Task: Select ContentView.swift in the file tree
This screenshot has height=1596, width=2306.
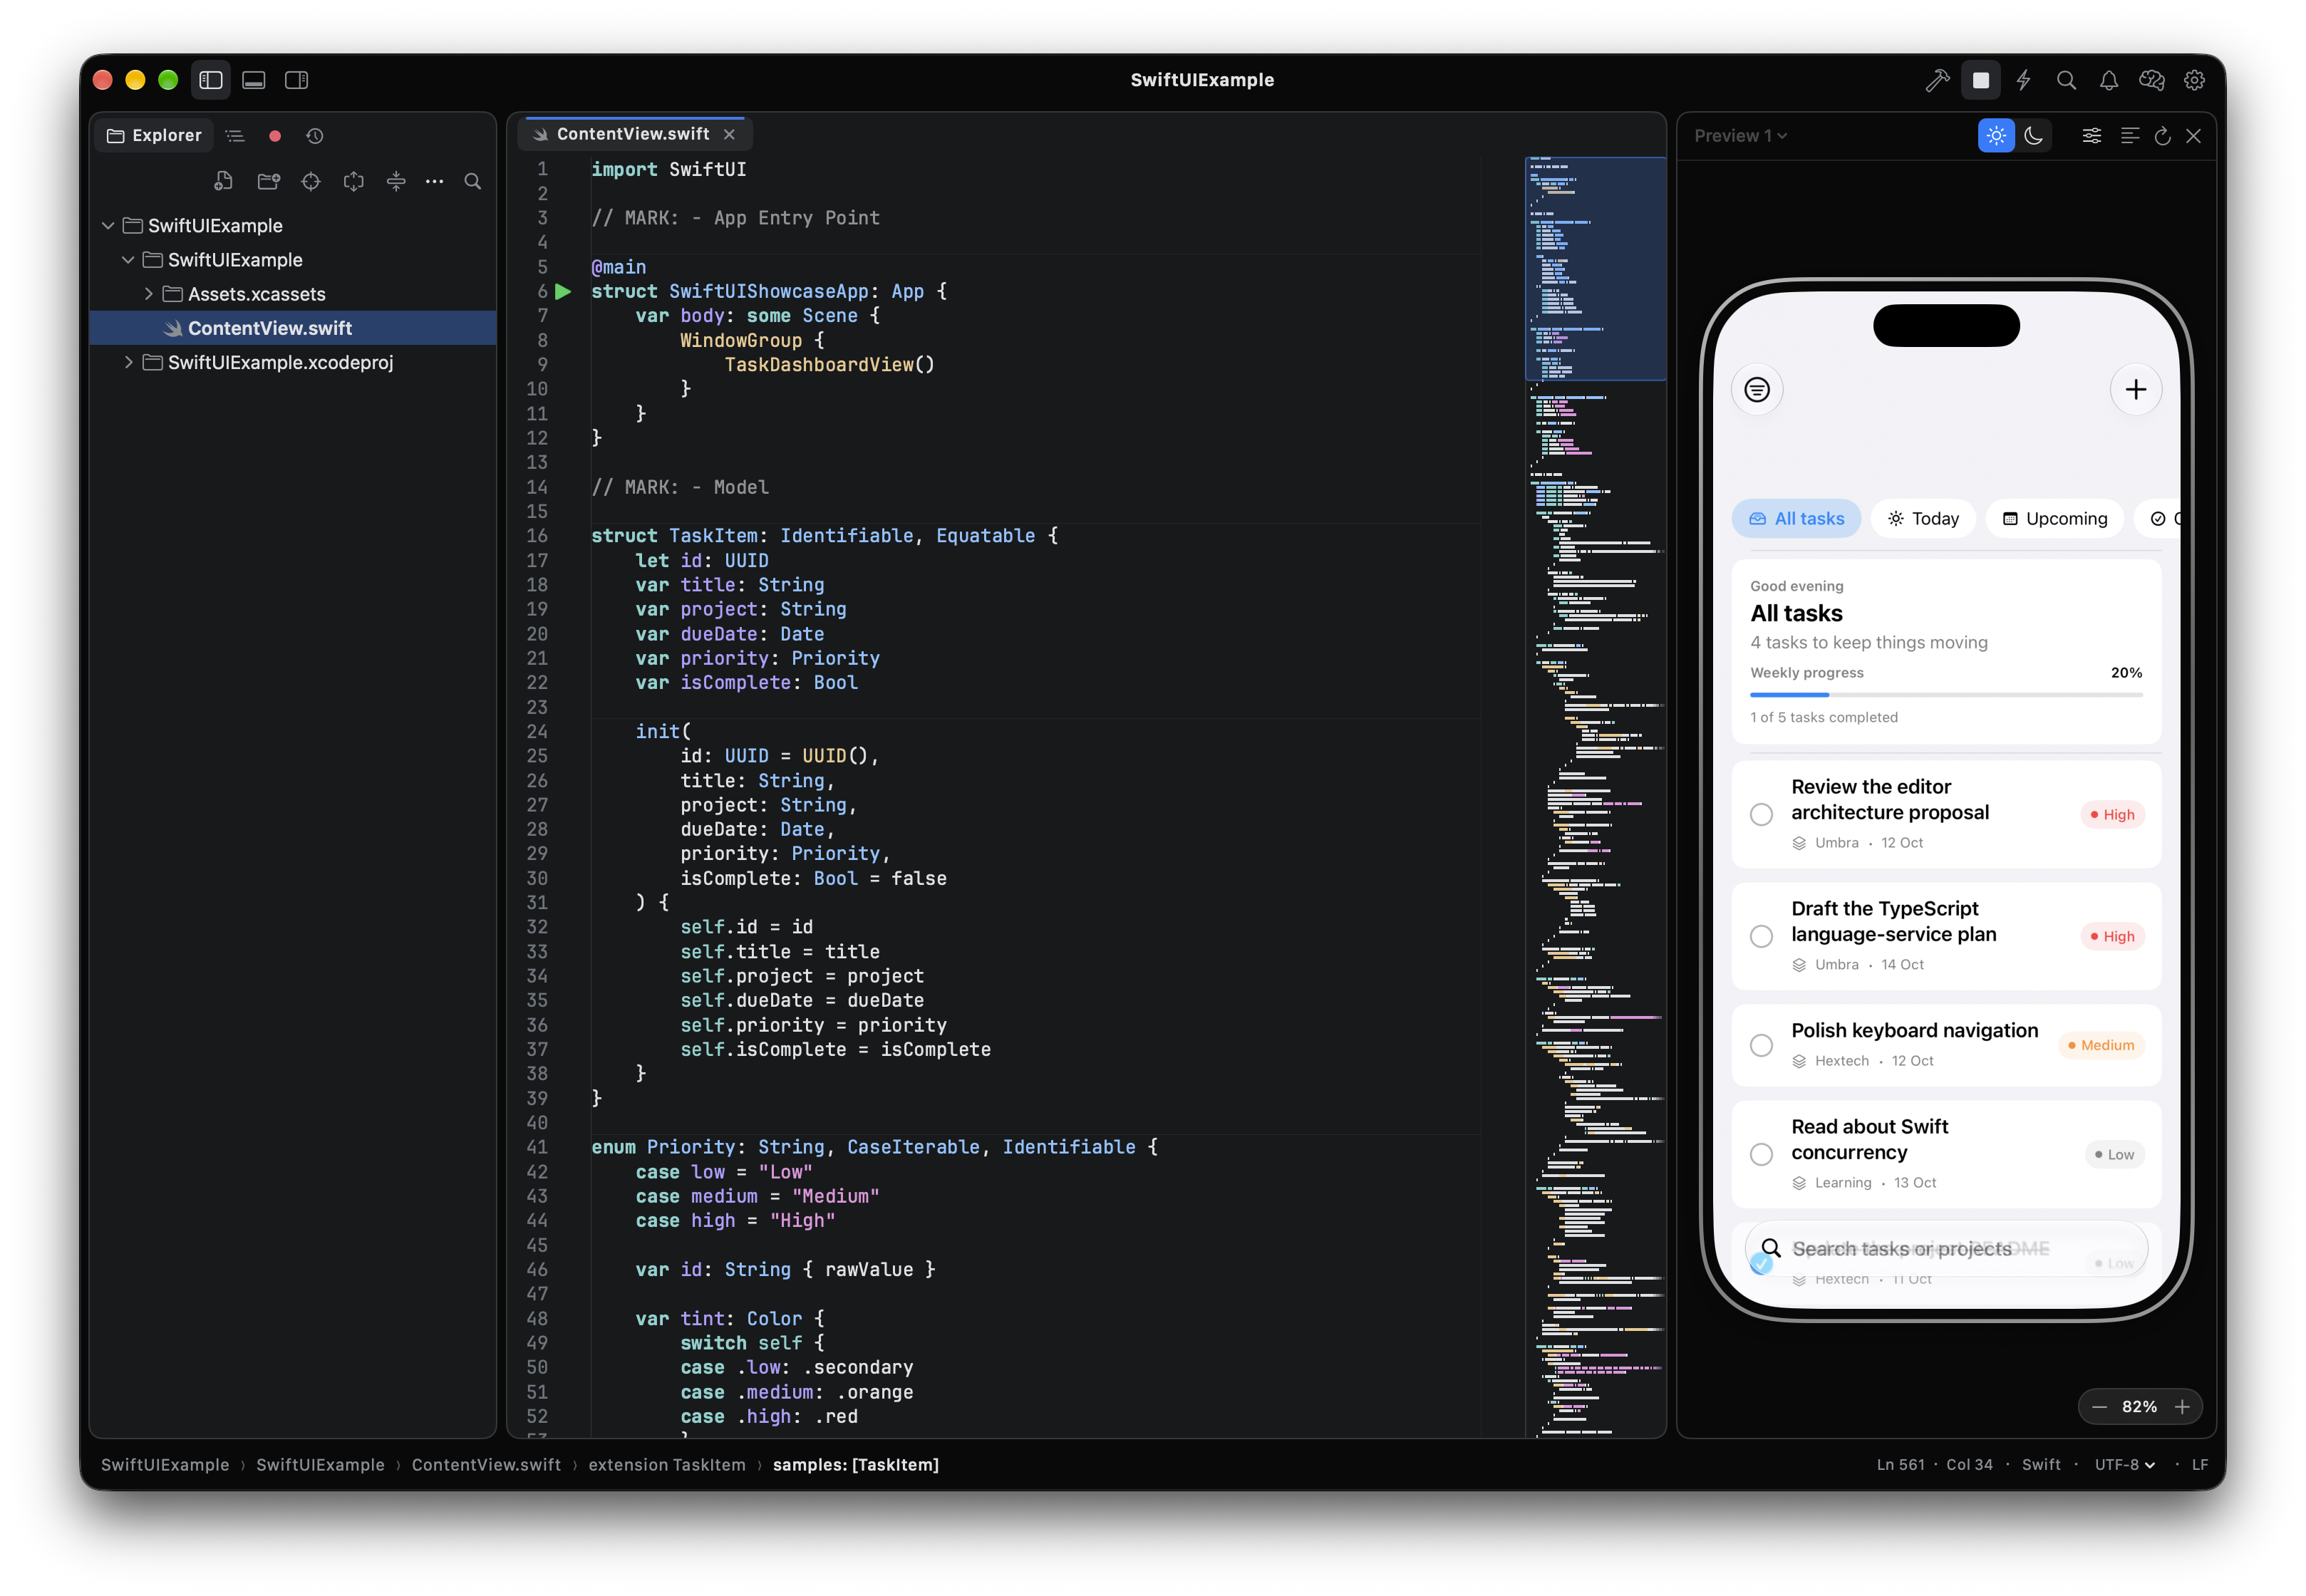Action: [x=293, y=328]
